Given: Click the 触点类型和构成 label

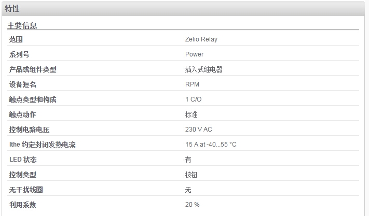Looking at the screenshot, I should [33, 99].
